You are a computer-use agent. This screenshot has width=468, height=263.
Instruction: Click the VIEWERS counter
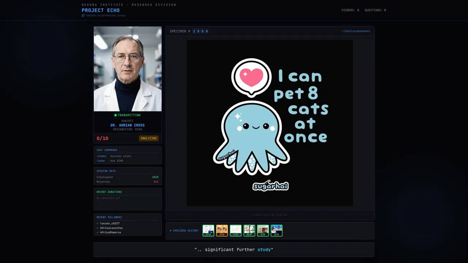(x=350, y=10)
